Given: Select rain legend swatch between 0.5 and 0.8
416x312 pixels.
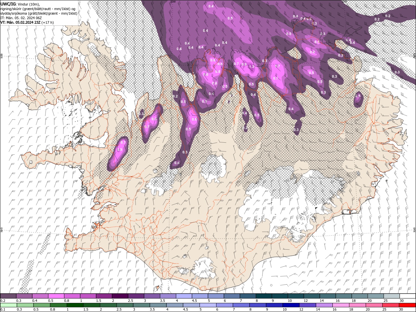Looking at the screenshot, I should (42, 305).
